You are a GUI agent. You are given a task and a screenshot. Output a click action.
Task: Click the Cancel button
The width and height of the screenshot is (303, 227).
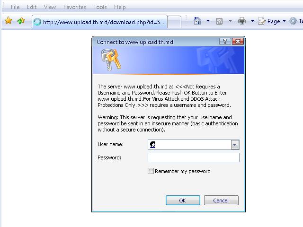(221, 201)
